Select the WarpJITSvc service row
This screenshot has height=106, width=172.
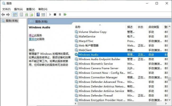tap(121, 41)
